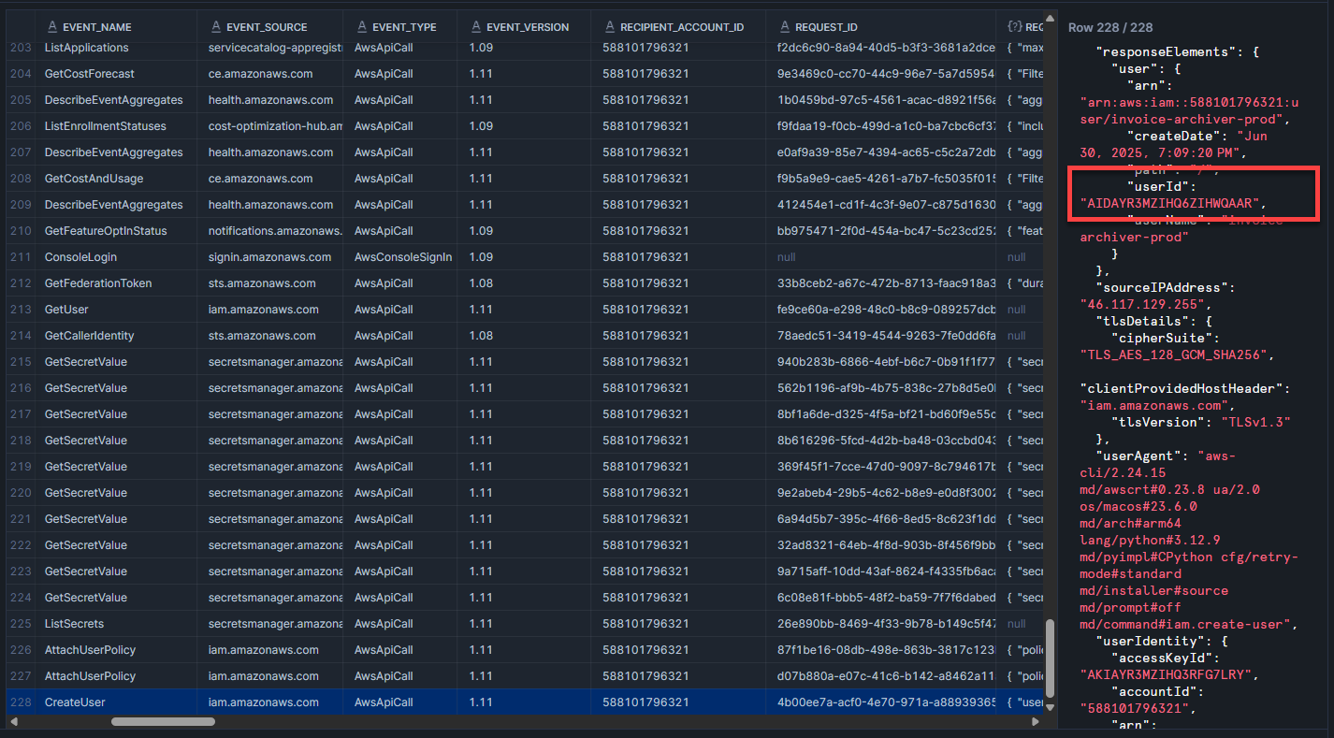Click row number 203 in the grid

tap(17, 48)
